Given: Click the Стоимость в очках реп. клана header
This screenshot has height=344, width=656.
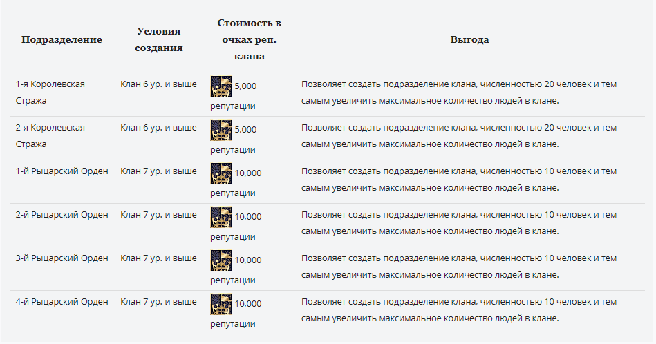Looking at the screenshot, I should click(x=249, y=39).
